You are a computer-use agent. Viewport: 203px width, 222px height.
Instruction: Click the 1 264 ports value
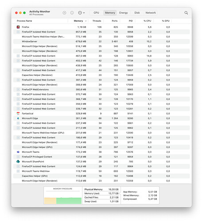(115, 118)
